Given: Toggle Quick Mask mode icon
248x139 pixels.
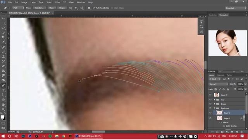Looking at the screenshot, I should 3,124.
